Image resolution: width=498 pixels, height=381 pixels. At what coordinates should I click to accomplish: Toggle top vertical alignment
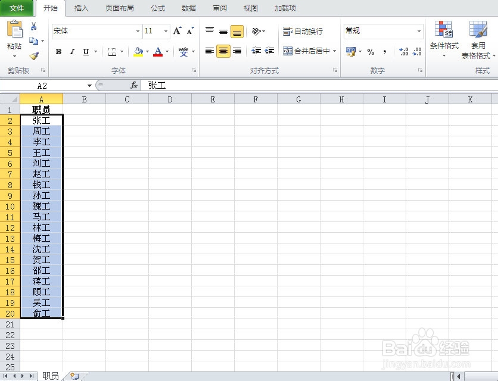210,31
